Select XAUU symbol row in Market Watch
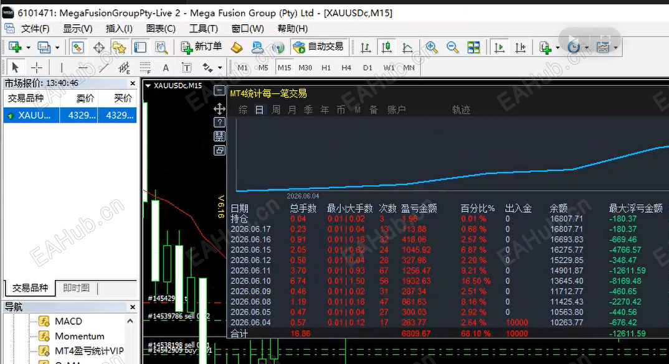The image size is (669, 364). pos(70,115)
